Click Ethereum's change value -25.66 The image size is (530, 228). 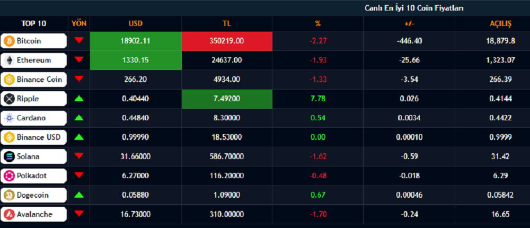pyautogui.click(x=409, y=60)
